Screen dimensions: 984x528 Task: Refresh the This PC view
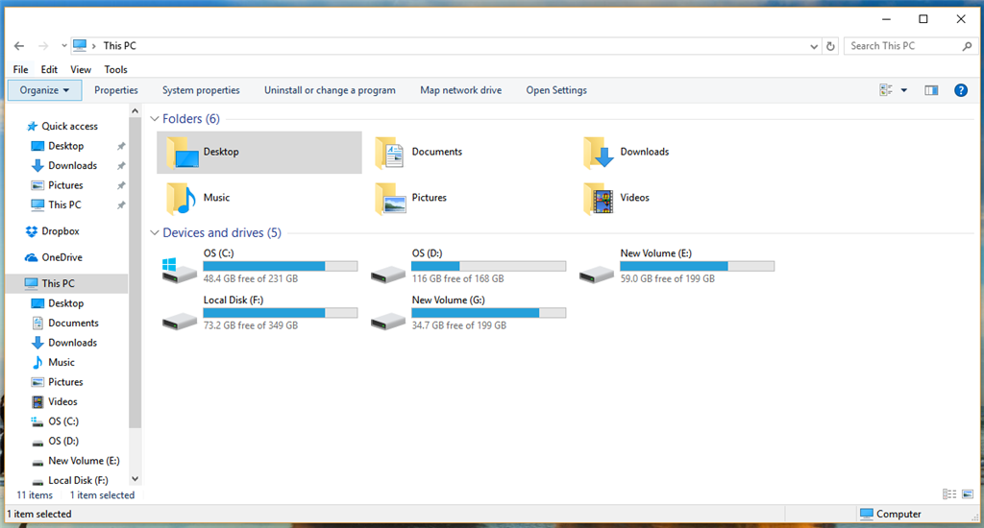tap(830, 46)
